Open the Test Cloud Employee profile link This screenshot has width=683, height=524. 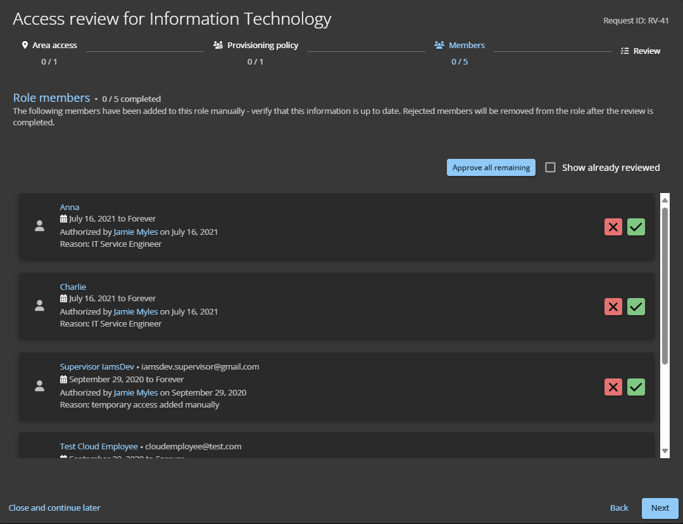99,446
